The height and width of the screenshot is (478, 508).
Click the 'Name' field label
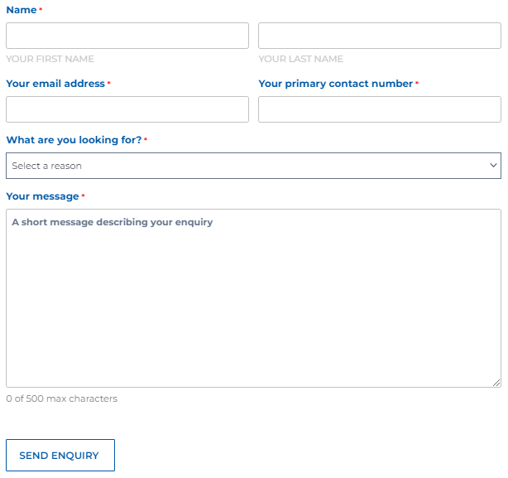[x=21, y=10]
